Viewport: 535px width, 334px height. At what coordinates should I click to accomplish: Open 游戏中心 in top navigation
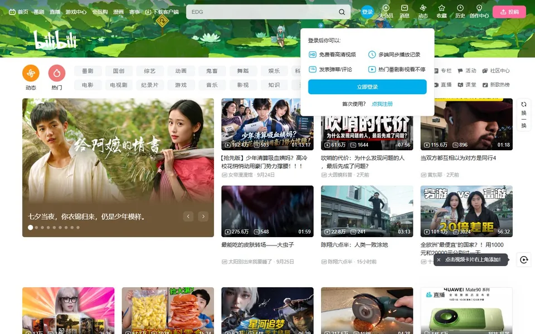click(x=76, y=12)
